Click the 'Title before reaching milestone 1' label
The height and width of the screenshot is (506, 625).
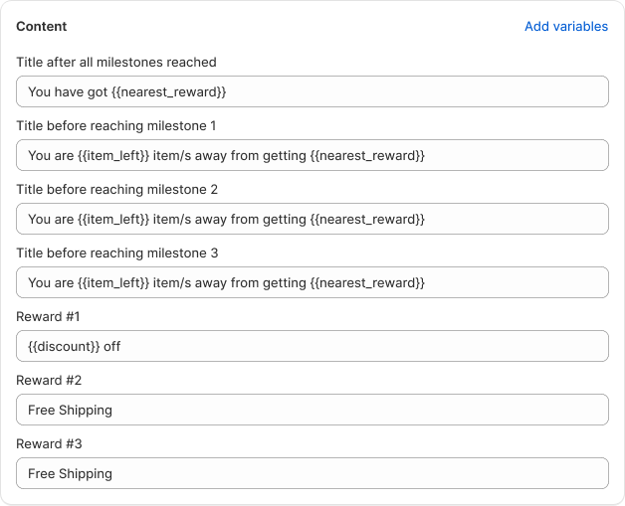(116, 125)
